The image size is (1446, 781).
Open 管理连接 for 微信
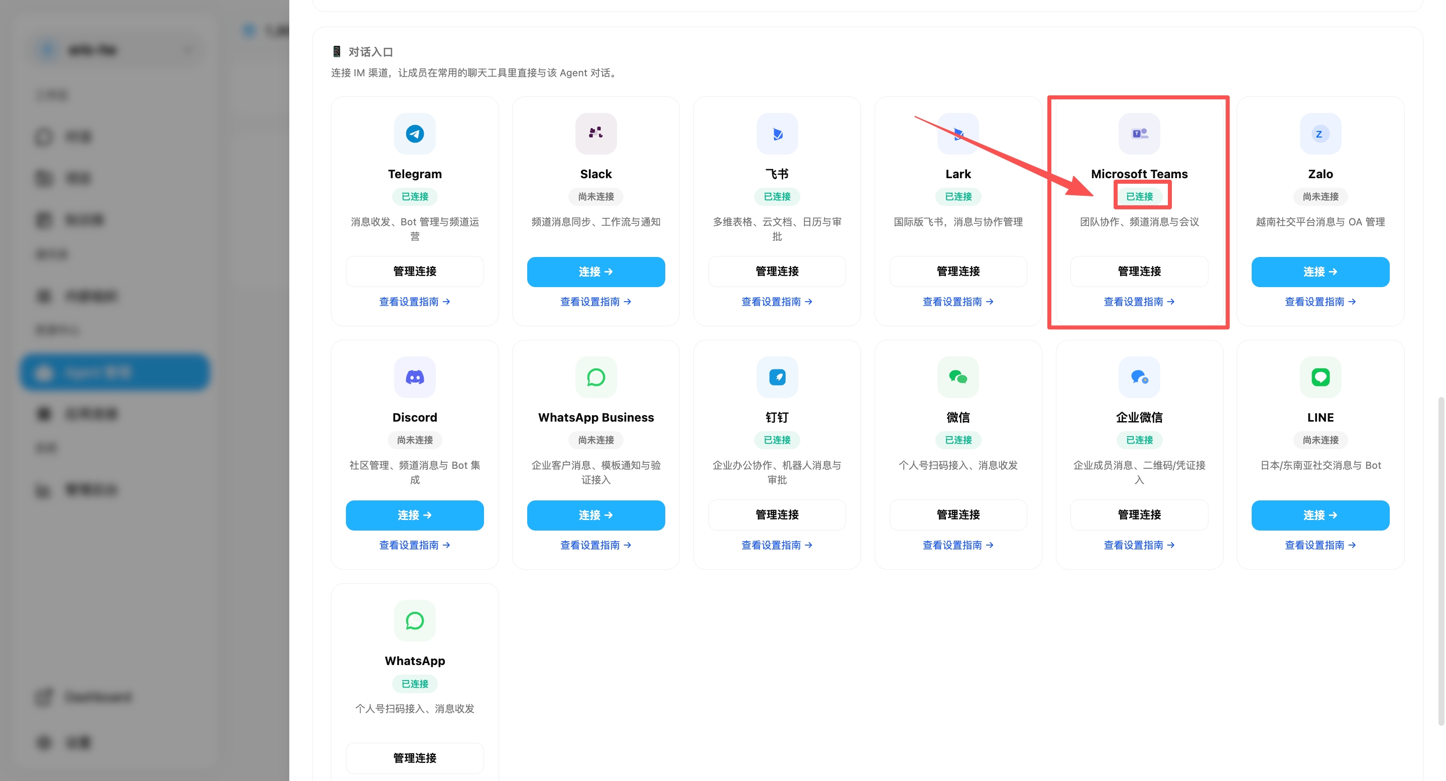[958, 515]
